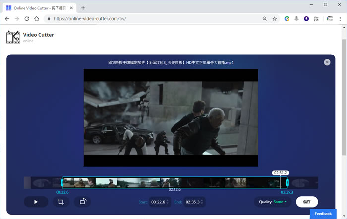Close the video editor panel
Screen dimensions: 347x219
point(327,62)
